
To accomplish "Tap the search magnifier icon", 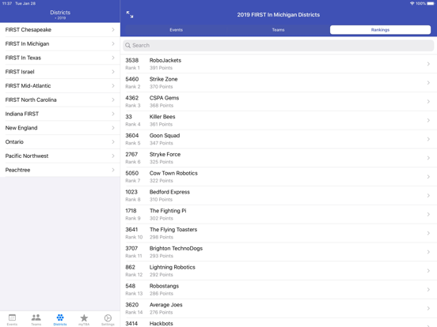I will [x=128, y=45].
